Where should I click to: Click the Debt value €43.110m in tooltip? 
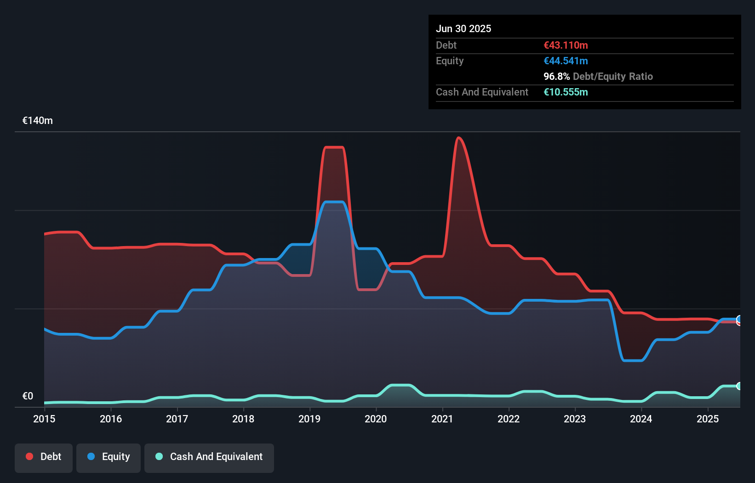click(566, 45)
